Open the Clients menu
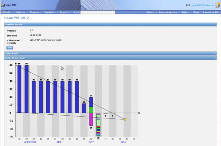Image resolution: width=221 pixels, height=146 pixels. (x=6, y=12)
